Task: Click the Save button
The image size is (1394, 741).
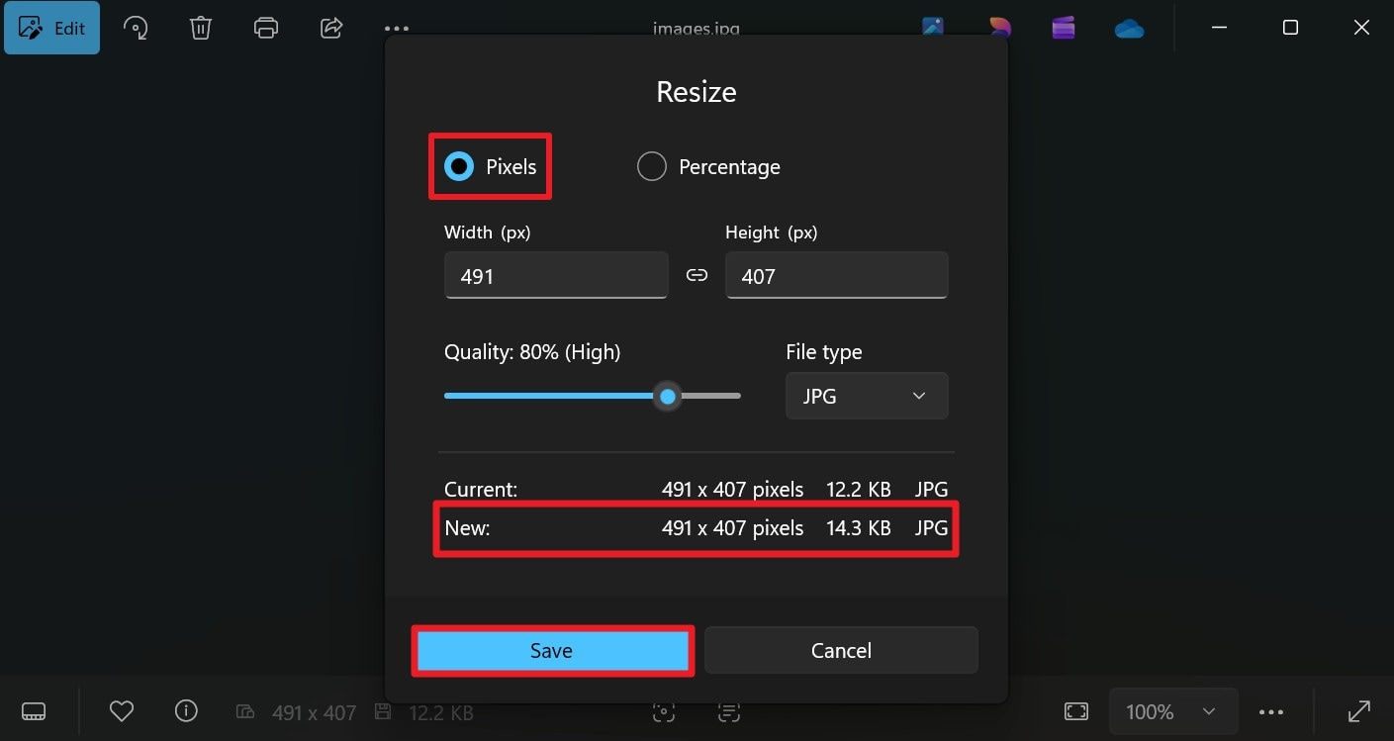Action: coord(551,651)
